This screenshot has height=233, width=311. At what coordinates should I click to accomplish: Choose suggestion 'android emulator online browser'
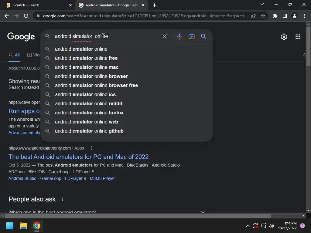click(x=127, y=76)
